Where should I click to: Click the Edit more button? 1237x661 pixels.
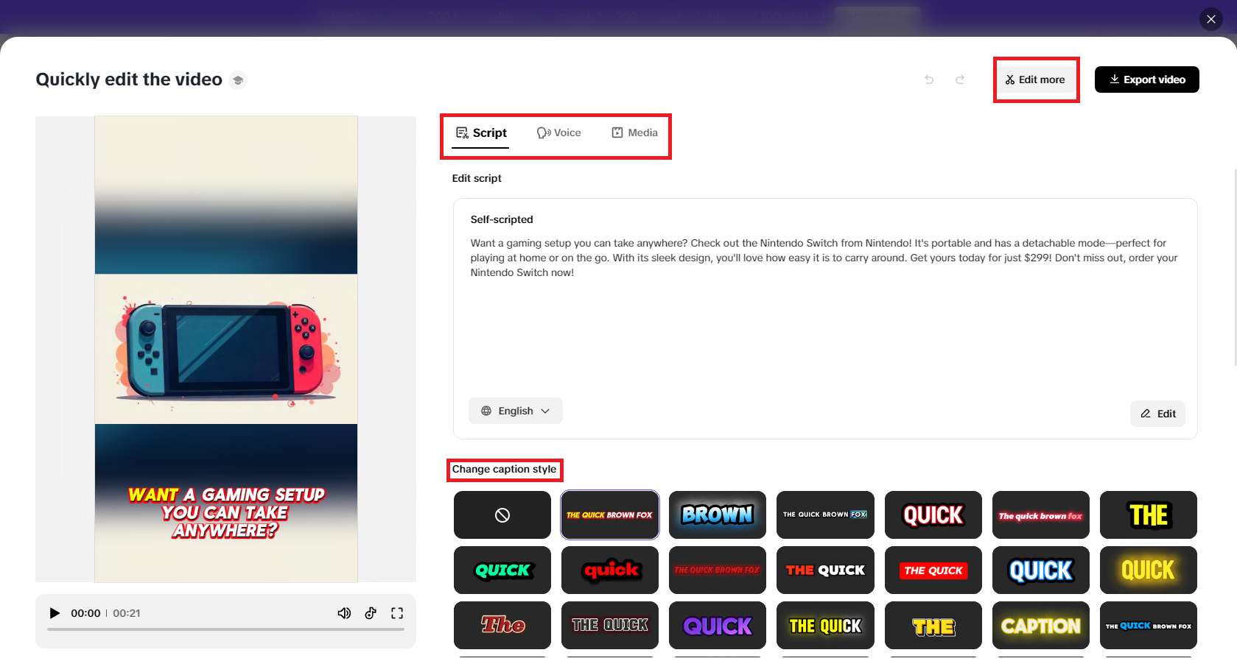point(1035,79)
